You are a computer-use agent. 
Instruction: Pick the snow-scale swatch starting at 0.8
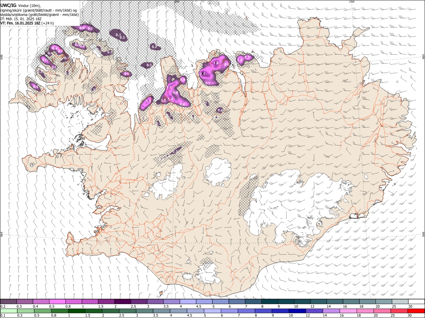click(x=74, y=301)
